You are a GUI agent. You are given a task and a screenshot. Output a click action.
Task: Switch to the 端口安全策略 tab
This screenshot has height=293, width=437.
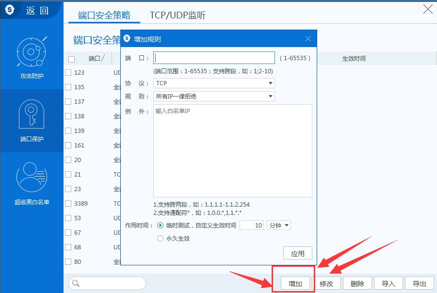pos(104,16)
